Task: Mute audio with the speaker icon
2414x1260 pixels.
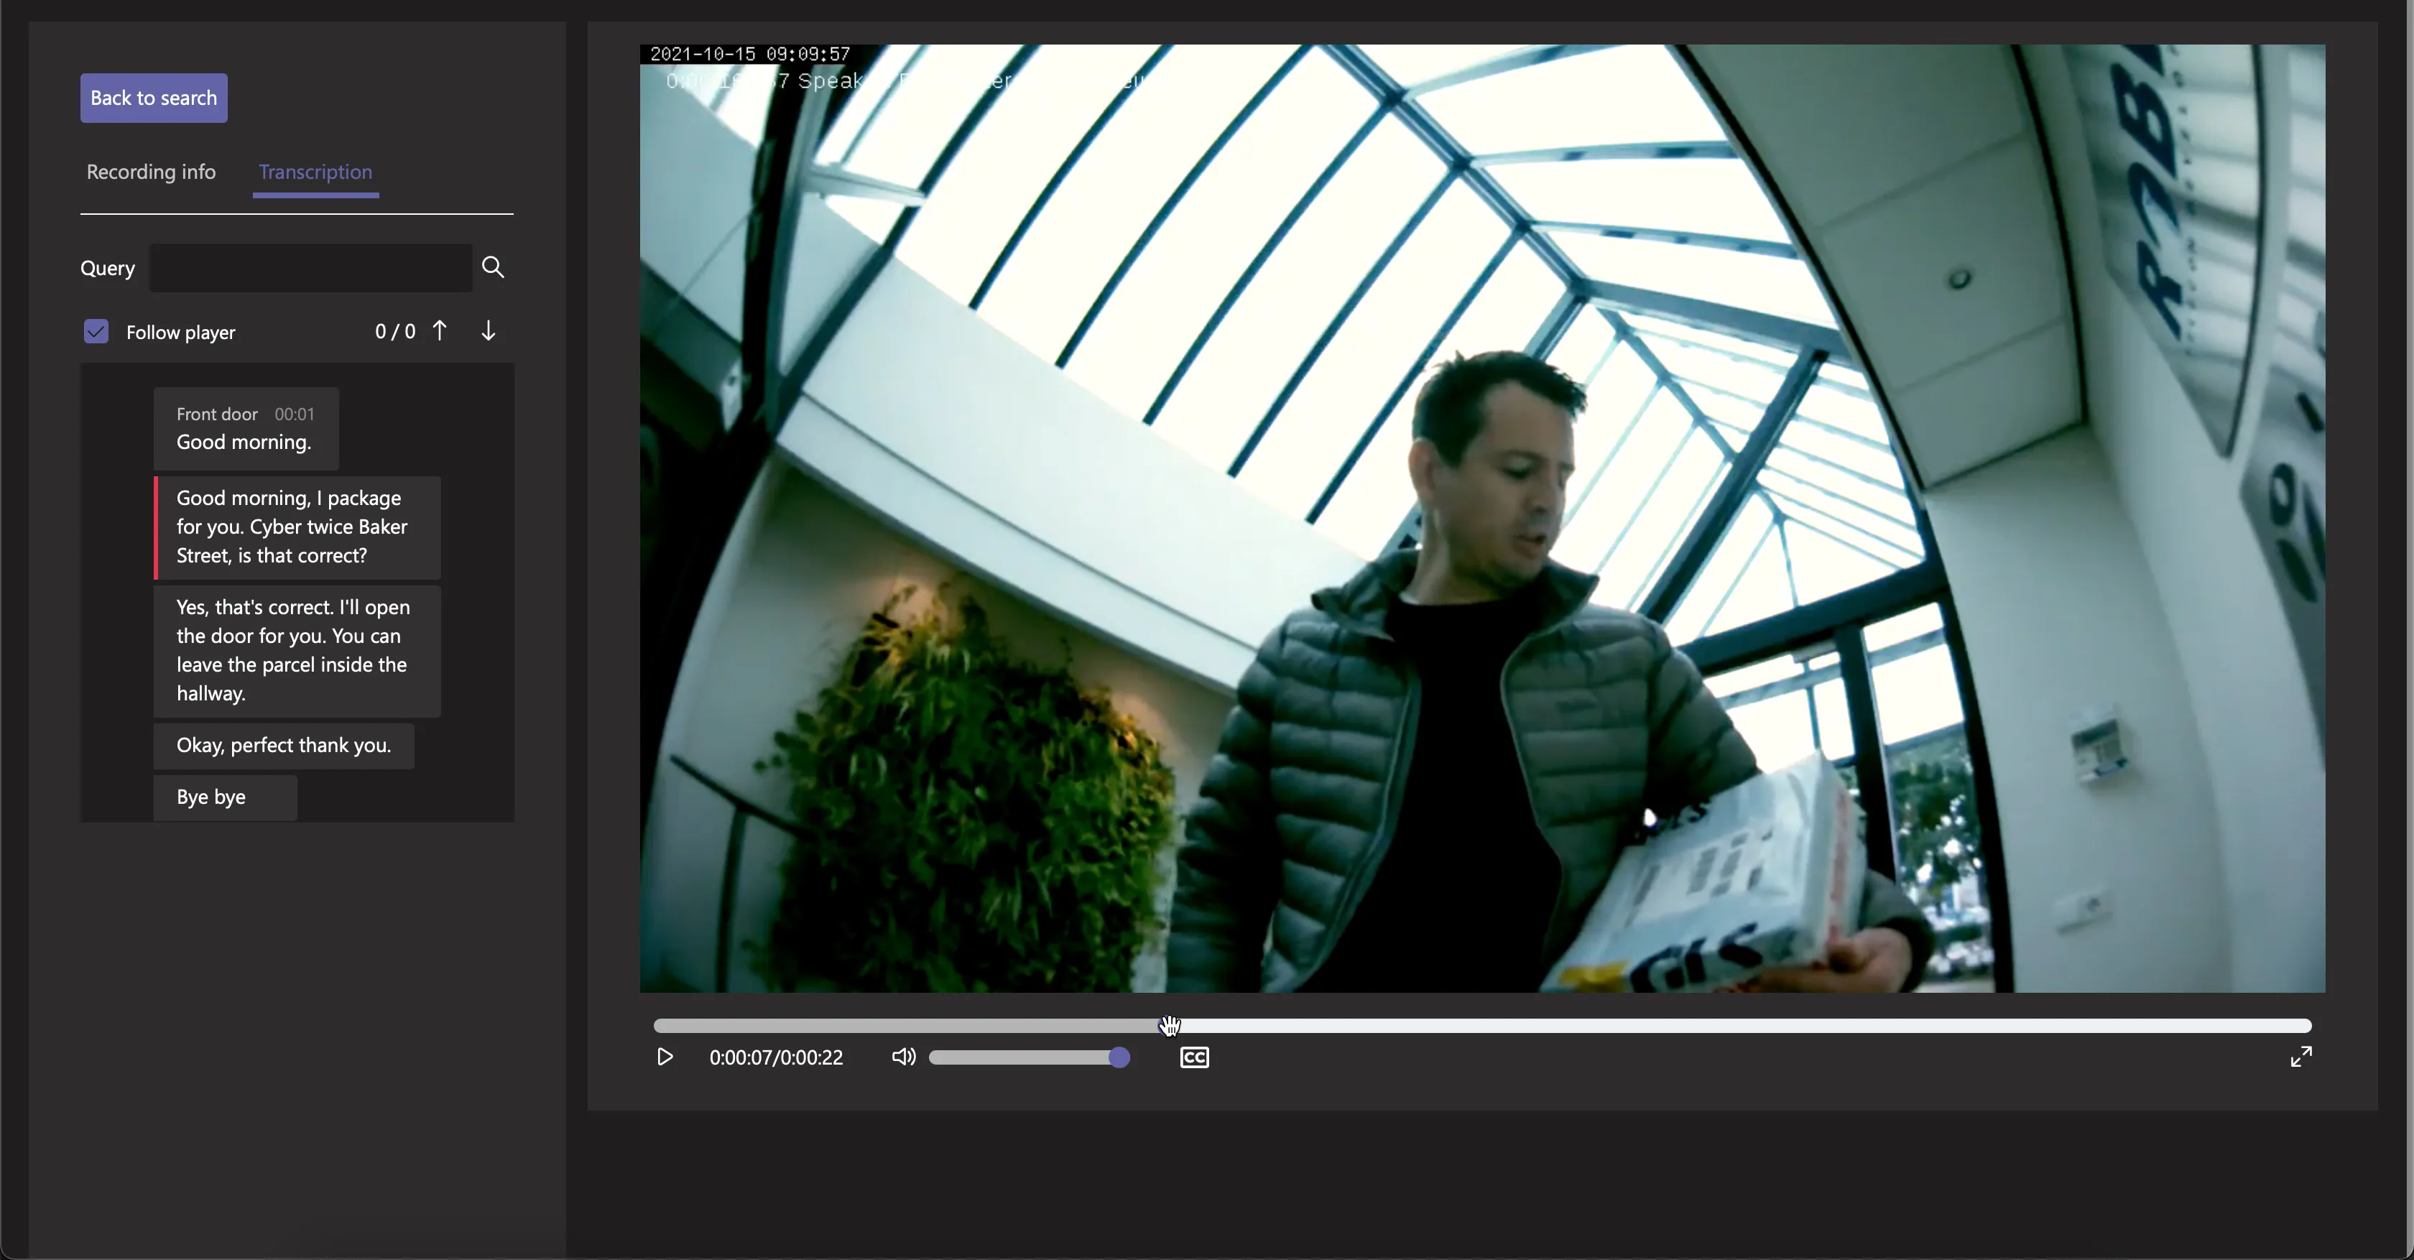Action: [903, 1057]
